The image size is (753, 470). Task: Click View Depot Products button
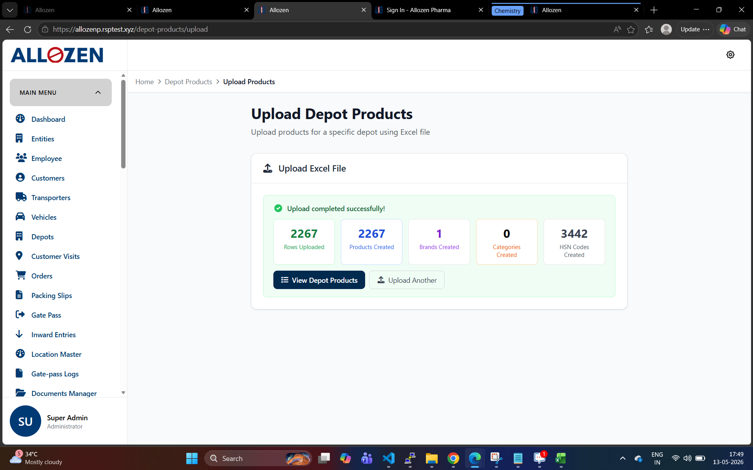[x=319, y=280]
